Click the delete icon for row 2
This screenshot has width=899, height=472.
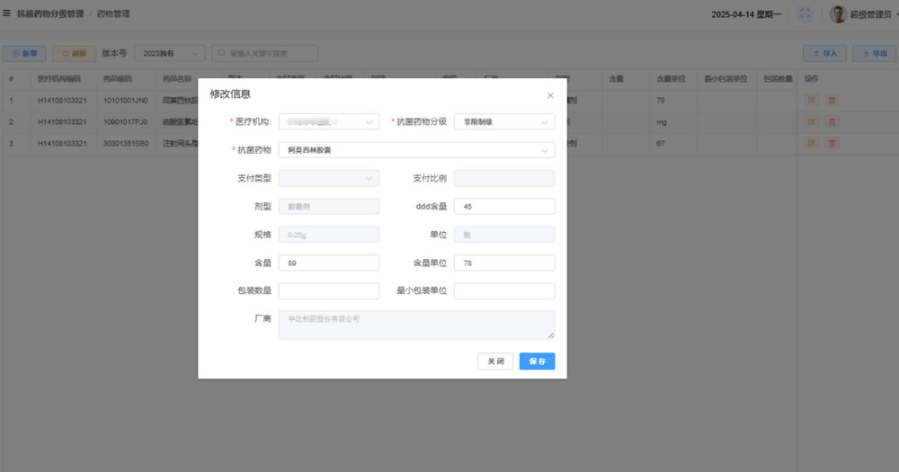click(832, 121)
